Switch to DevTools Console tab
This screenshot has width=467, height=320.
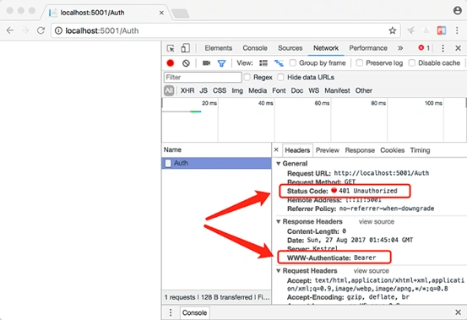pyautogui.click(x=255, y=48)
